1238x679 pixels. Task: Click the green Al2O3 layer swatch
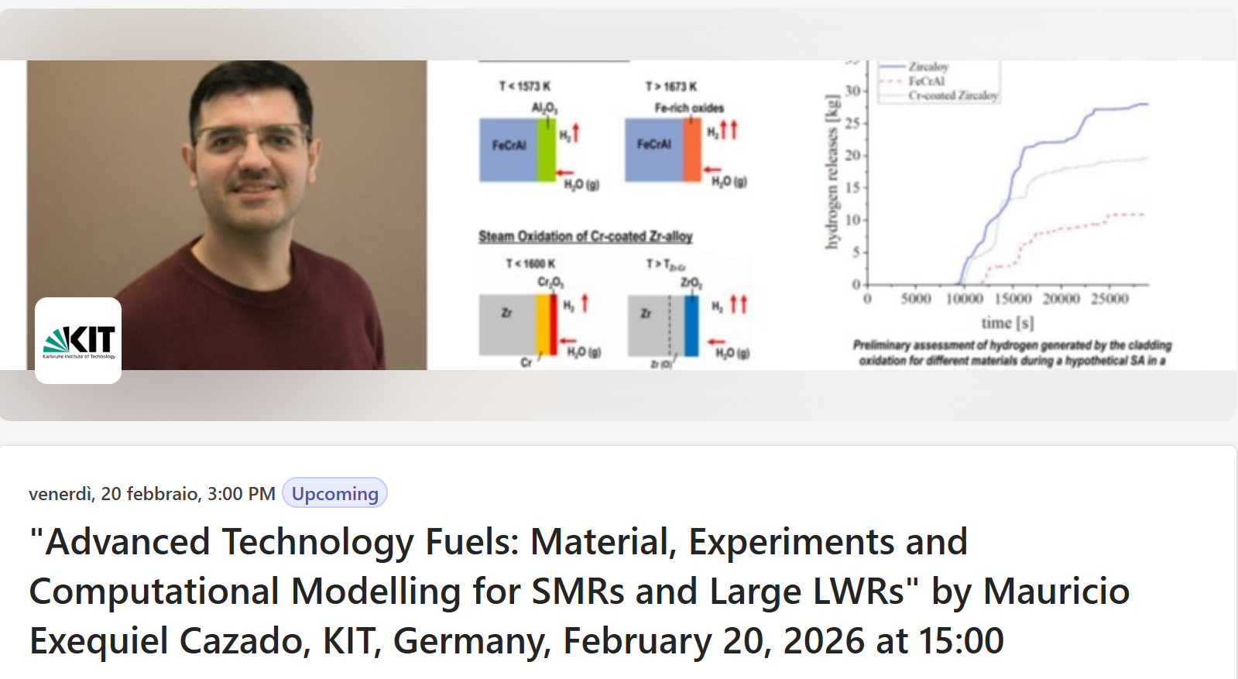pos(547,149)
